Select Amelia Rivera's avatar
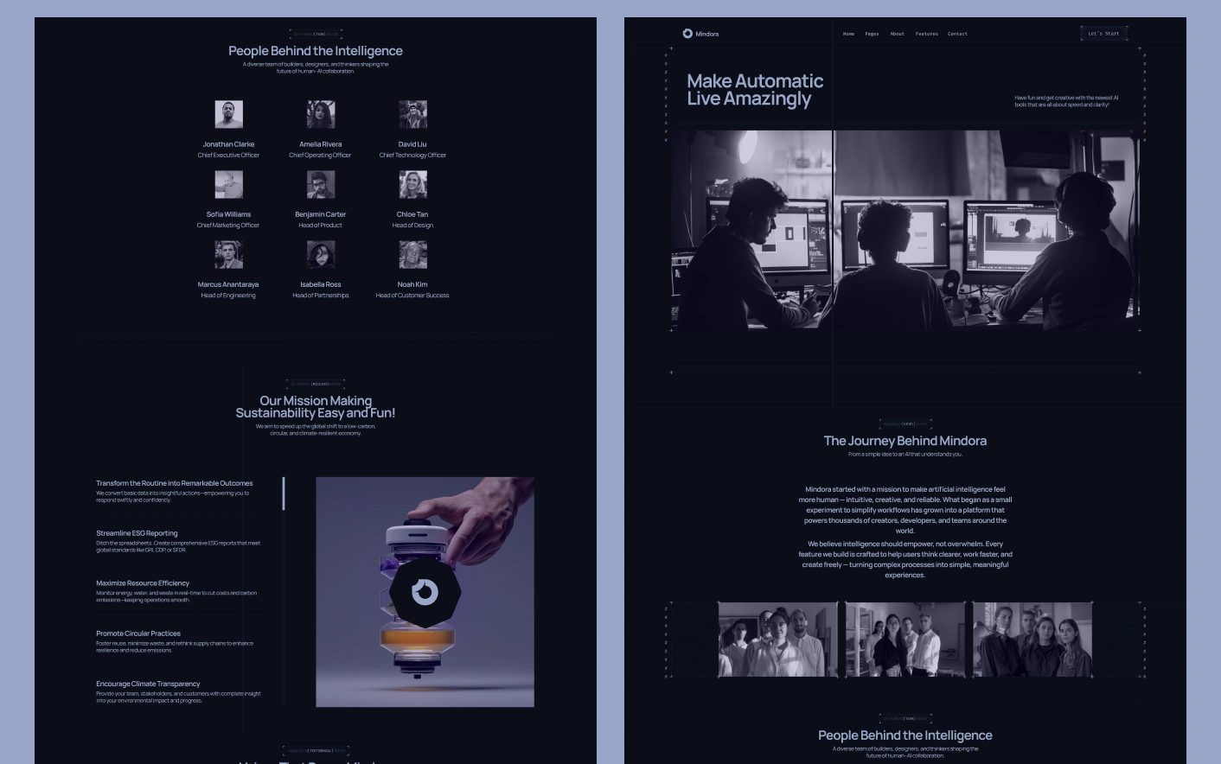Image resolution: width=1221 pixels, height=764 pixels. [x=321, y=114]
